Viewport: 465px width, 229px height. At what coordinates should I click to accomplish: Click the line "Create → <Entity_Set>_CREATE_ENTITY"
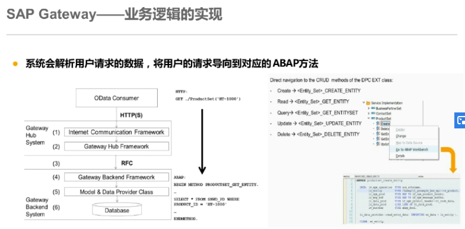click(x=319, y=91)
